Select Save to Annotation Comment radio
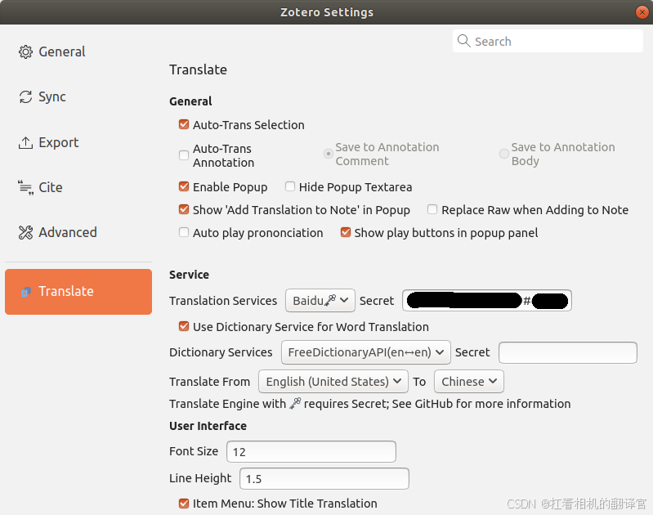Image resolution: width=653 pixels, height=515 pixels. click(329, 154)
